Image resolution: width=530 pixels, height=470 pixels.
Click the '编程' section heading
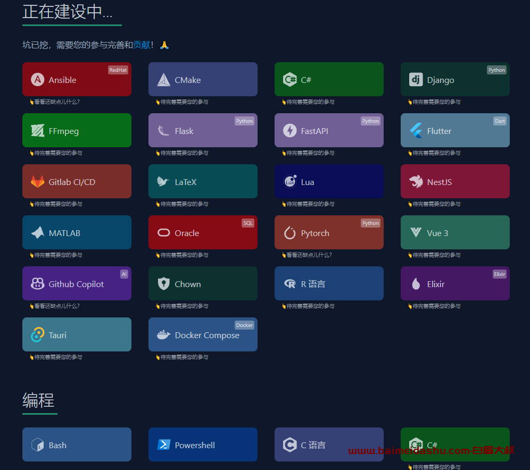pyautogui.click(x=38, y=400)
